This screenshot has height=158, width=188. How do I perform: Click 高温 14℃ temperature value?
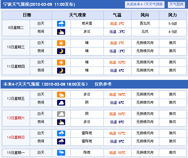coord(117,114)
